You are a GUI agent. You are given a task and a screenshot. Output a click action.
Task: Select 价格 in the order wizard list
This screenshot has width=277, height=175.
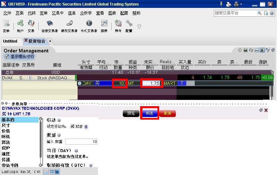[x=6, y=131]
